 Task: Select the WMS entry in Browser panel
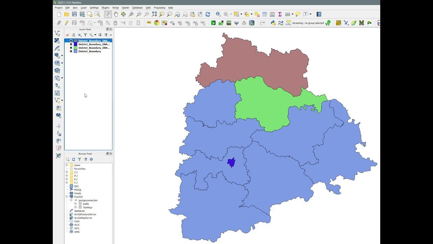[77, 232]
